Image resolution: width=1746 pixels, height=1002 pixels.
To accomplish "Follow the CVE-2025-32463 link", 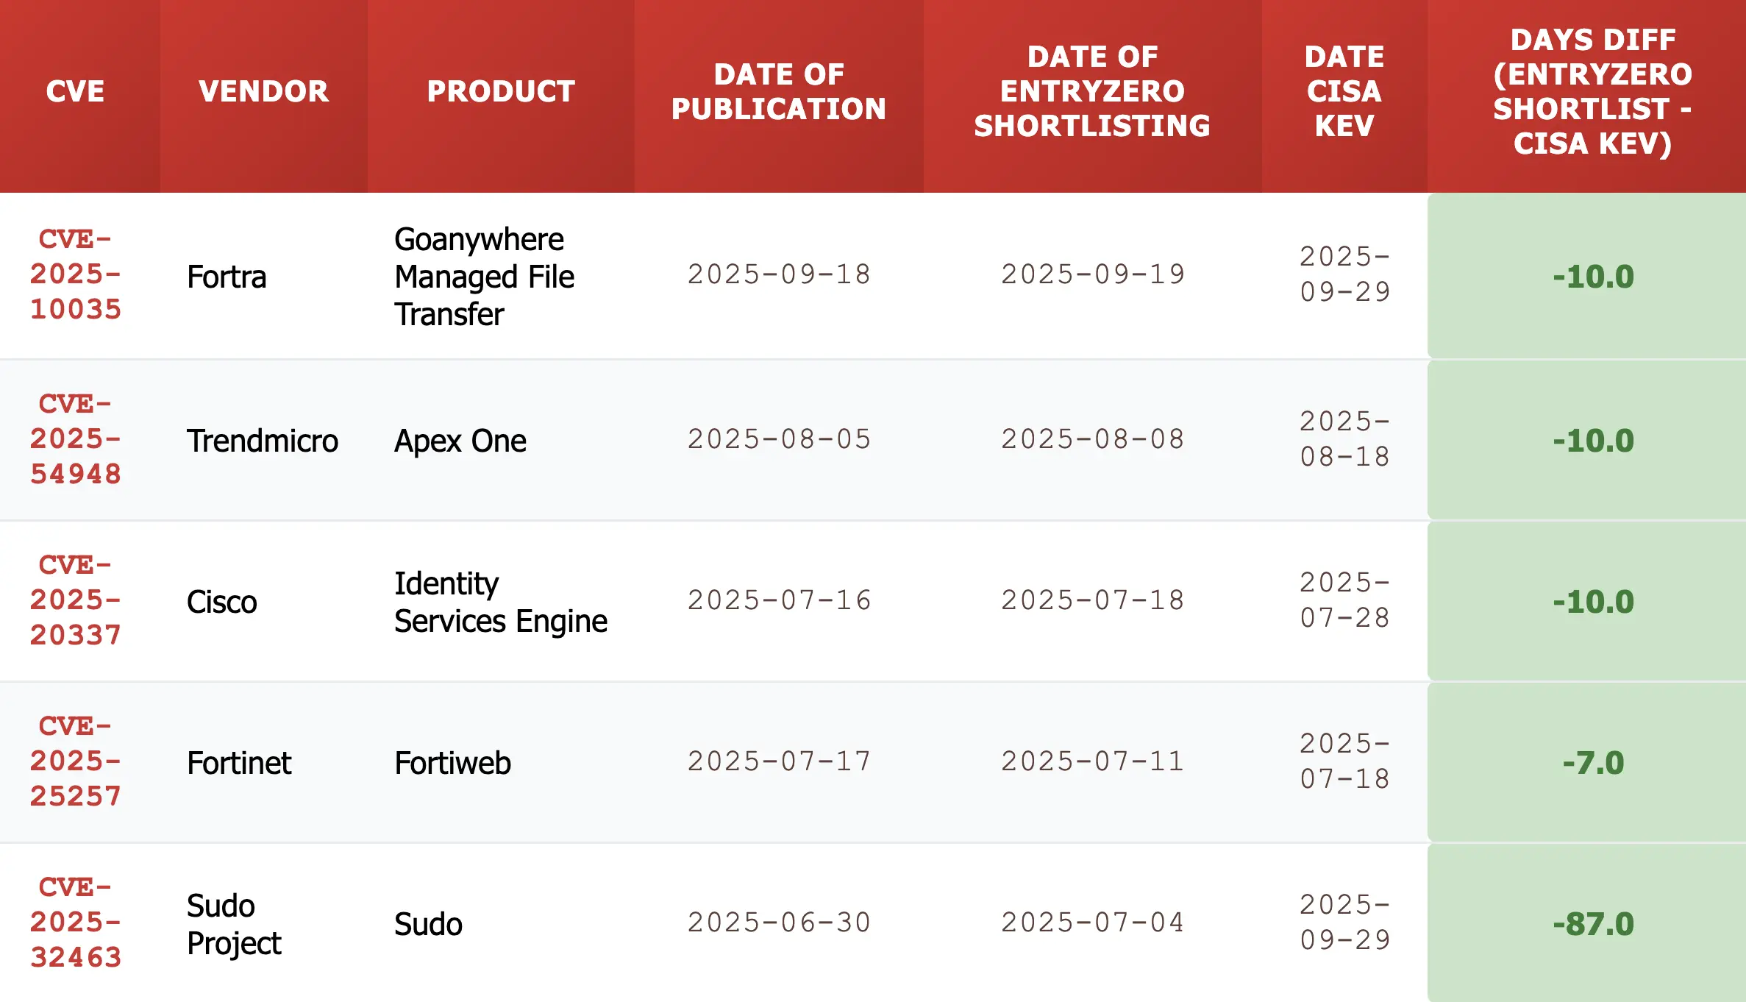I will (x=75, y=923).
